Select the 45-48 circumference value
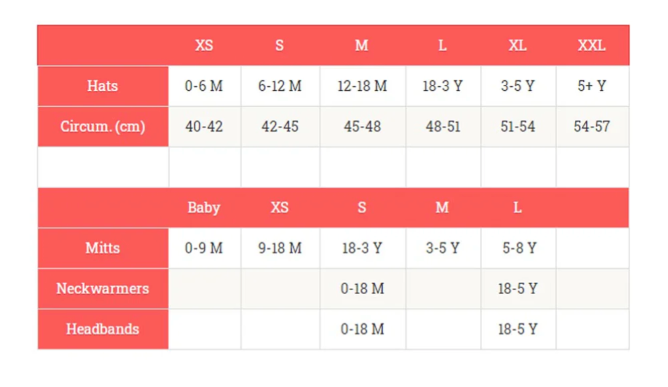668x387 pixels. point(362,127)
